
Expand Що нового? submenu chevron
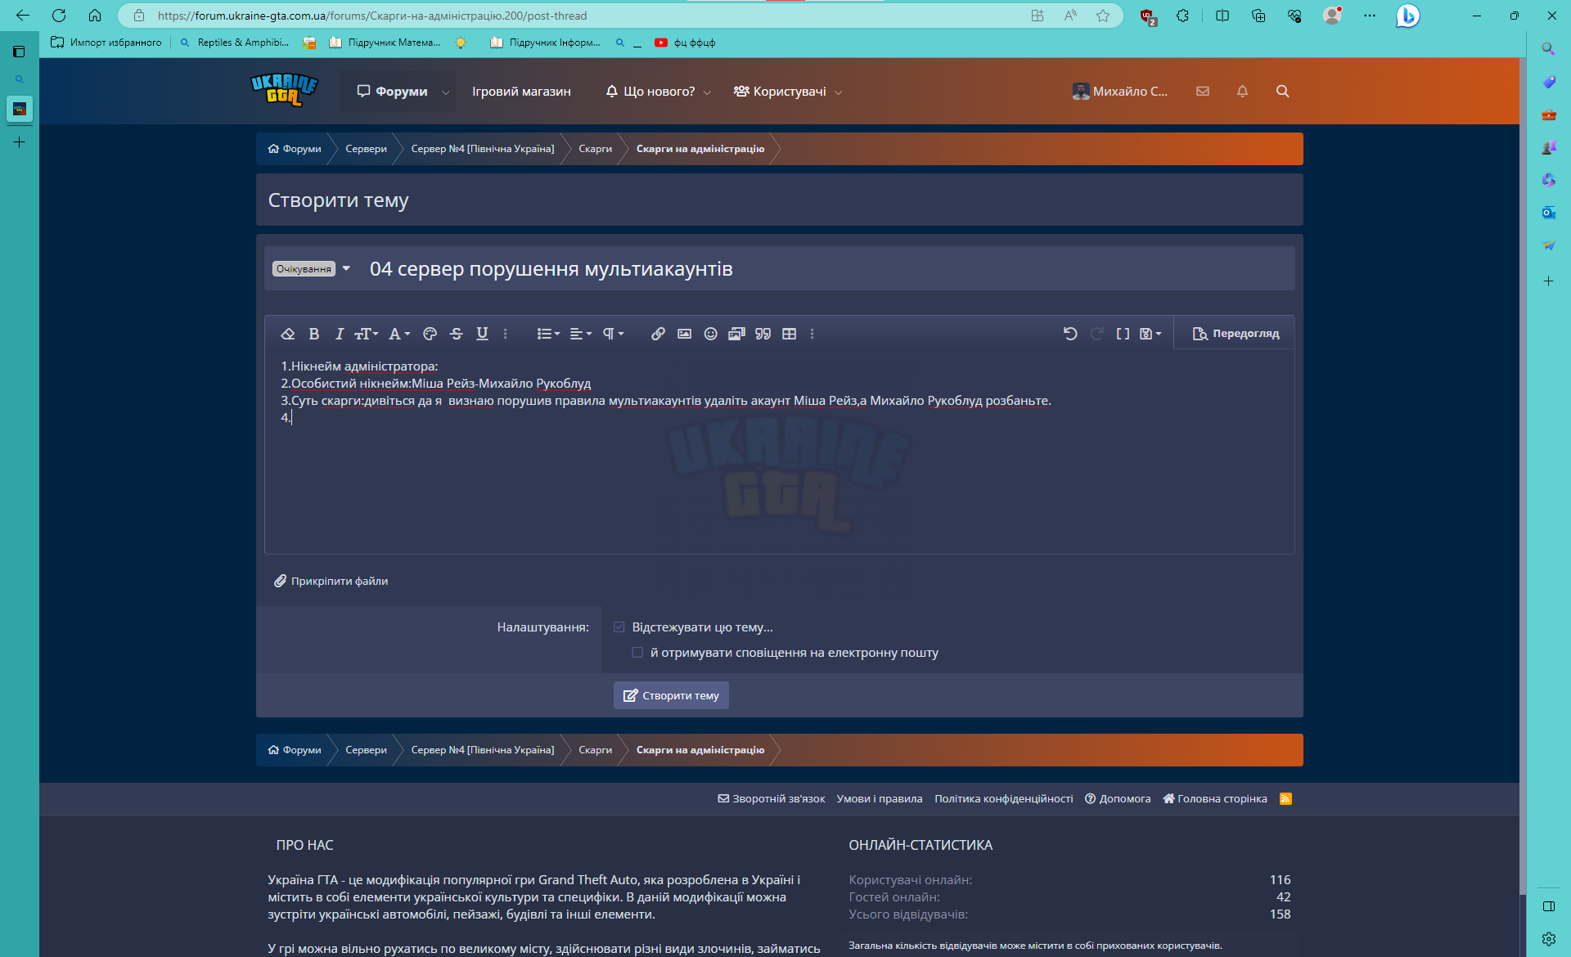click(707, 92)
